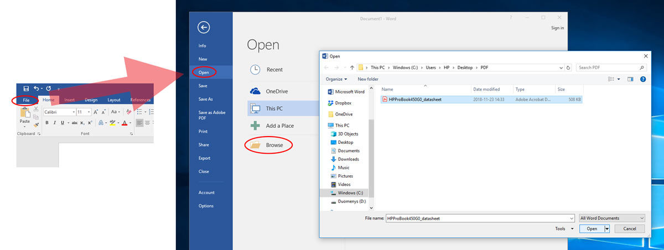Open the Organize dropdown

(336, 79)
